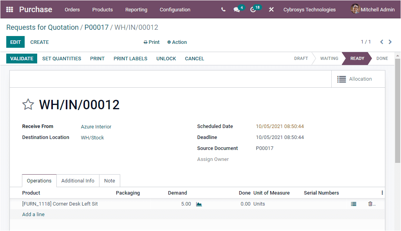Open the Discuss messages icon in the top bar
401x231 pixels.
click(237, 9)
